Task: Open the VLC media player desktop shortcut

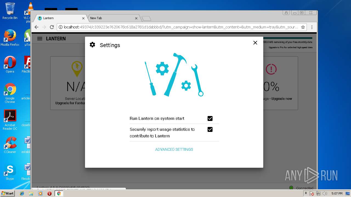Action: 27,12
